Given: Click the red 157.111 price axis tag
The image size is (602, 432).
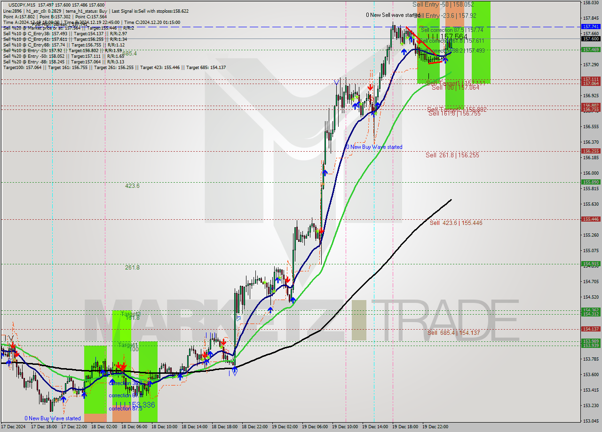Looking at the screenshot, I should [591, 79].
